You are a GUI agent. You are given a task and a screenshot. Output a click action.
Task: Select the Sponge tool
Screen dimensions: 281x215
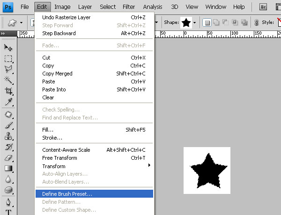(8, 190)
